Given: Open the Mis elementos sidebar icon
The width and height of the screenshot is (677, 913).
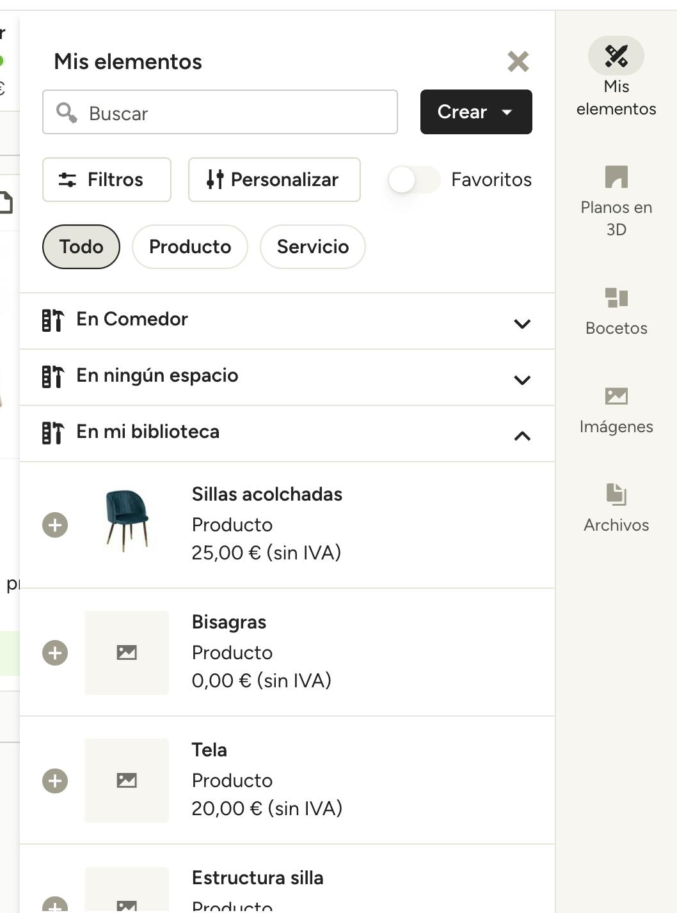Looking at the screenshot, I should coord(616,56).
